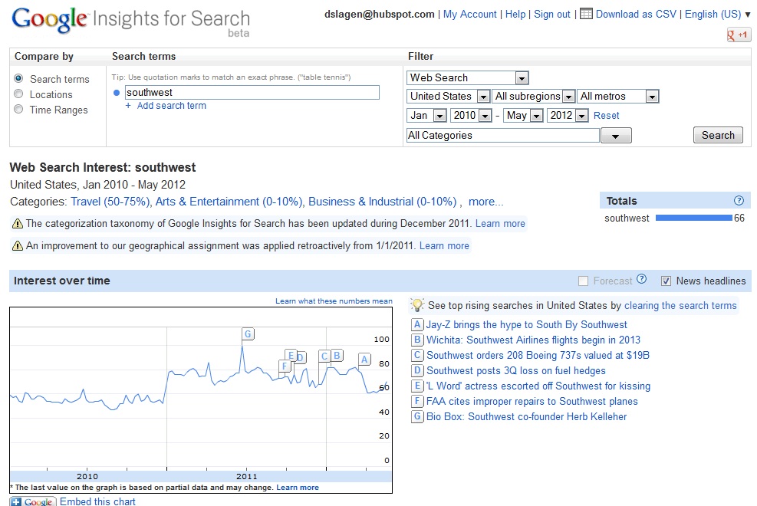Click the G flag on the chart
This screenshot has width=757, height=506.
pyautogui.click(x=248, y=333)
